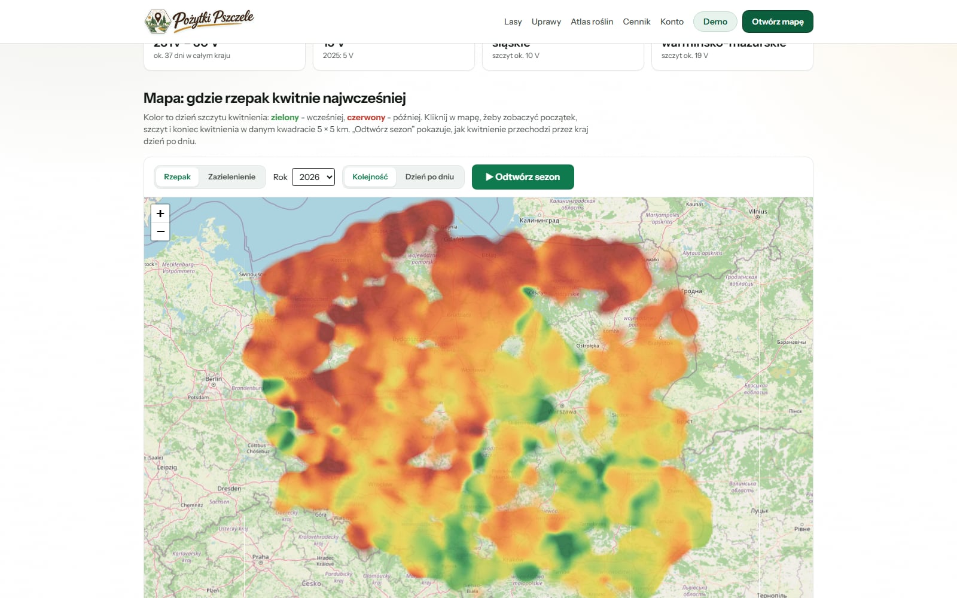
Task: Click the 'szczyt ok. 10 V' text
Action: tap(516, 56)
